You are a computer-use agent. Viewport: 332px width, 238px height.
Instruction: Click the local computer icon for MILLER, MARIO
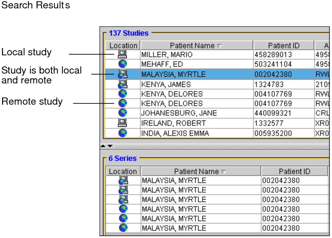(123, 54)
